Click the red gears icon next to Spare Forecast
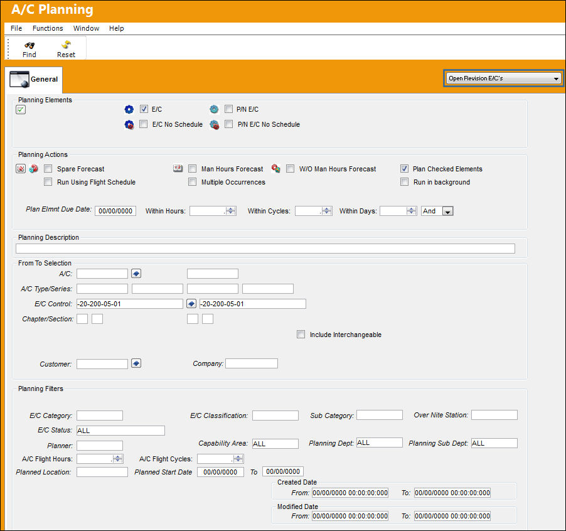Screen dimensions: 566x531 pos(33,169)
